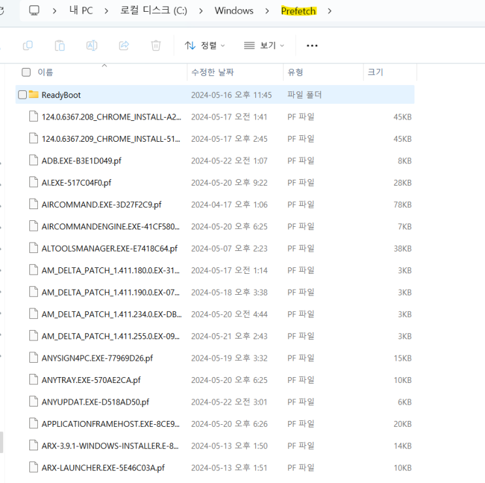Click the 15KB size value
The height and width of the screenshot is (483, 485).
(x=402, y=358)
